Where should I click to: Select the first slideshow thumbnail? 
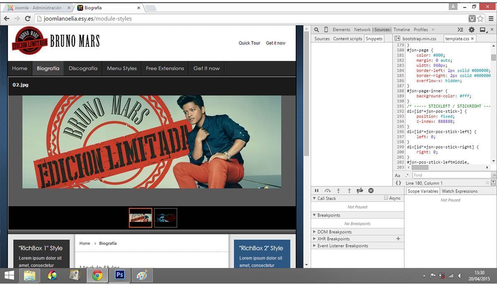tap(140, 218)
